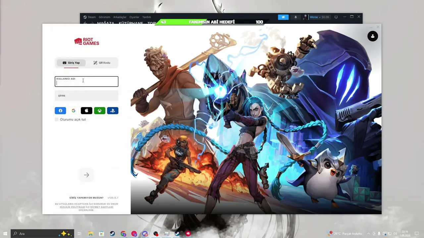Open the Oyunlar menu in Steam
Viewport: 424px width, 238px height.
(134, 17)
